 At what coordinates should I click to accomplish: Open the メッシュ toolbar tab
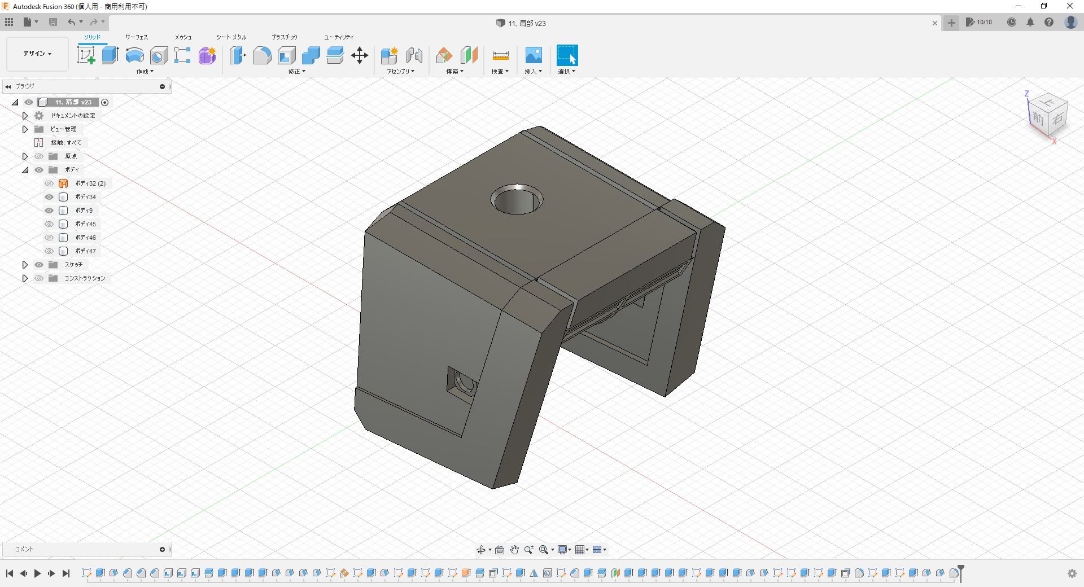pos(183,37)
